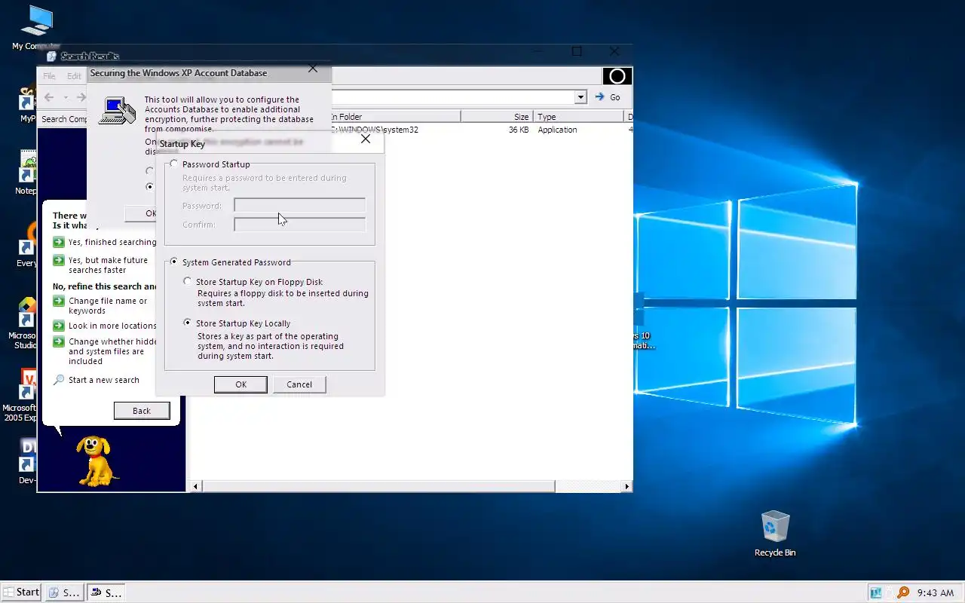Click hidden and system files arrow icon
965x603 pixels.
pyautogui.click(x=59, y=342)
